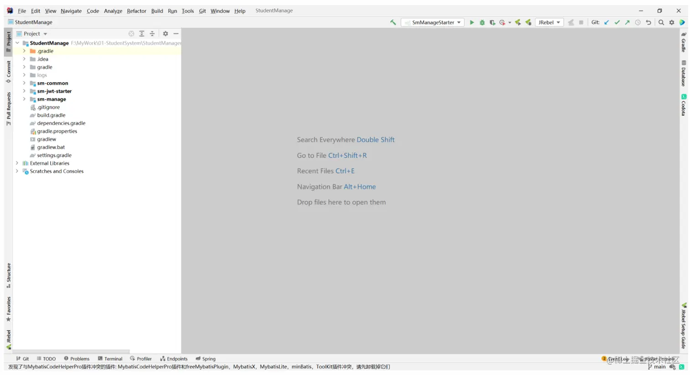Open the Database side tool window
This screenshot has height=375, width=690.
click(684, 73)
